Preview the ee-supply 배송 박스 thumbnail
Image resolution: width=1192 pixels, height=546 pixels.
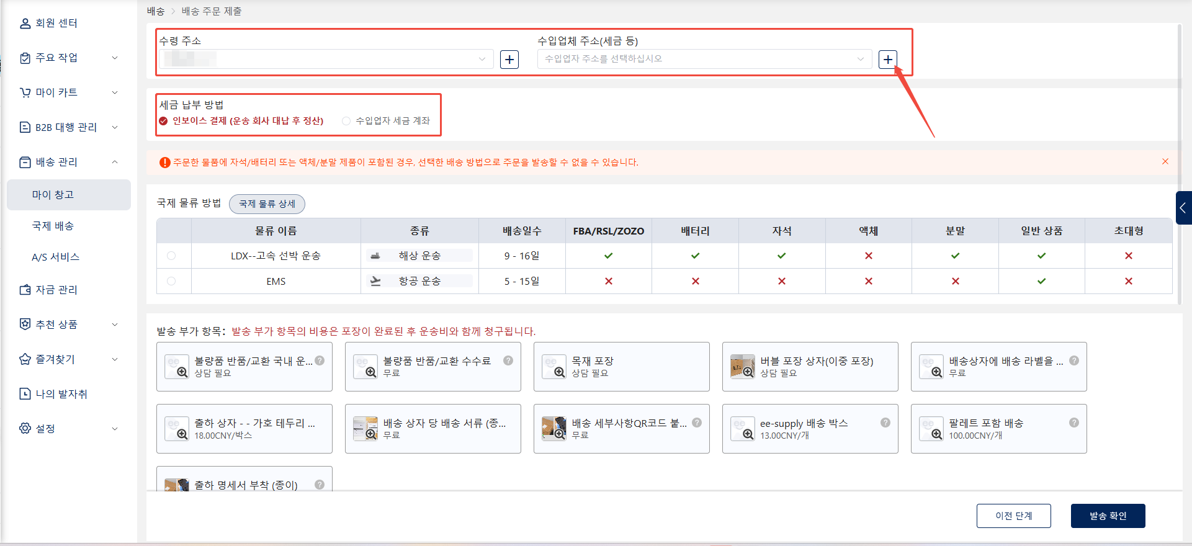[743, 429]
